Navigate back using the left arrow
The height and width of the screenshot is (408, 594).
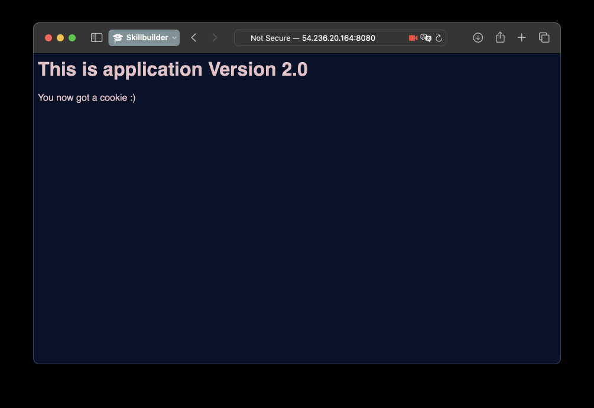[x=194, y=37]
